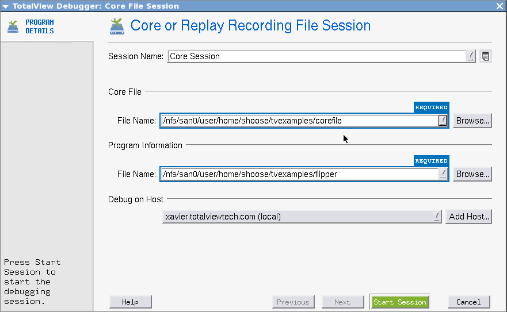The image size is (507, 312).
Task: Click into the Session Name text field
Action: point(317,56)
